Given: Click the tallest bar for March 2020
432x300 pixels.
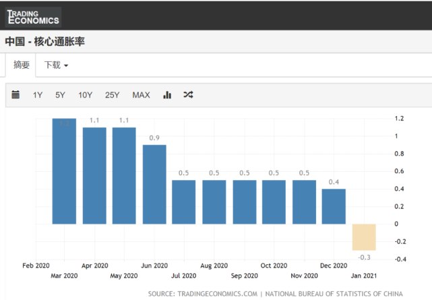Looking at the screenshot, I should tap(65, 172).
